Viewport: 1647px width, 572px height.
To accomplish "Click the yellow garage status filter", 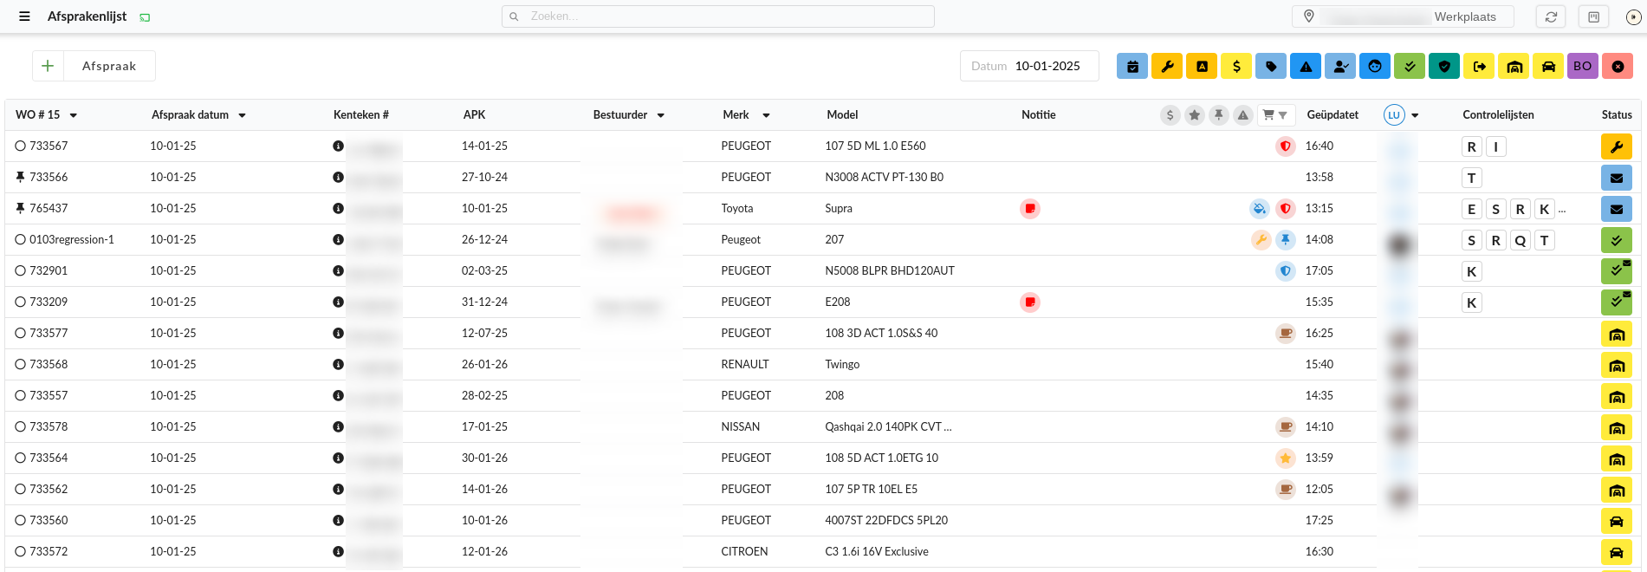I will click(x=1514, y=67).
